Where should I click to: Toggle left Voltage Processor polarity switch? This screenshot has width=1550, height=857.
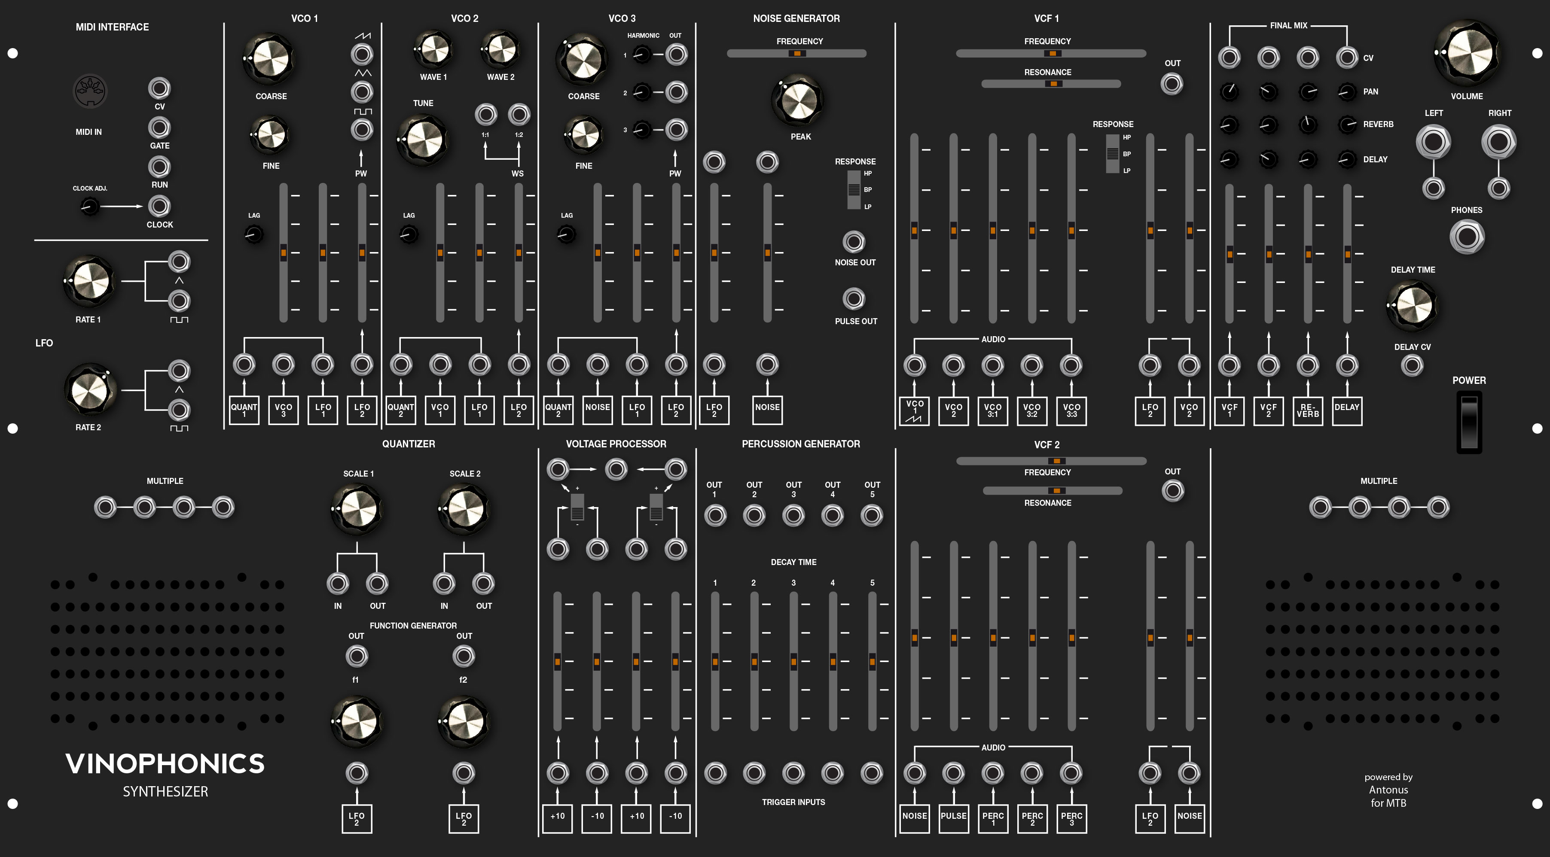(577, 506)
